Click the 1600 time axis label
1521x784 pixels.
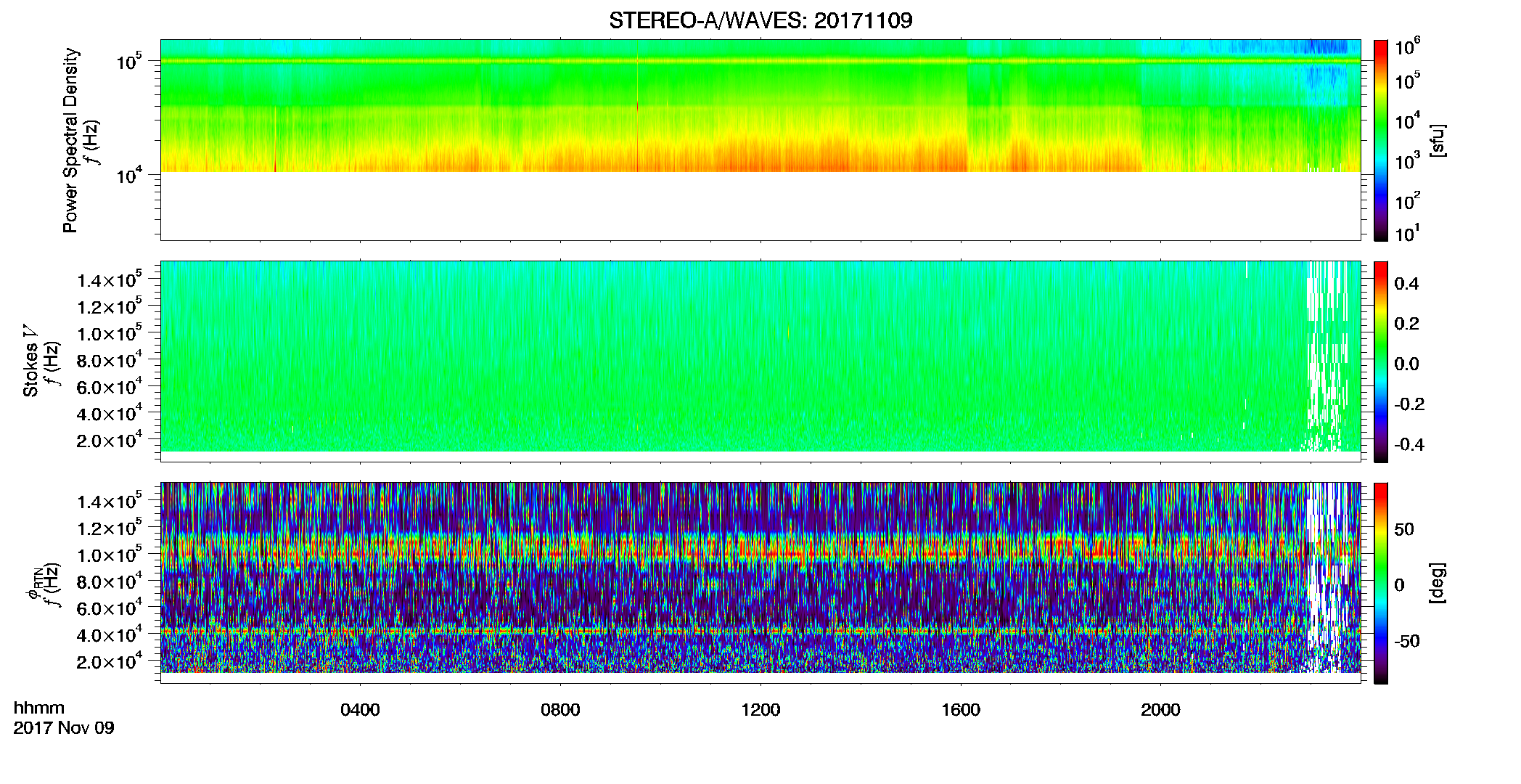click(x=961, y=710)
